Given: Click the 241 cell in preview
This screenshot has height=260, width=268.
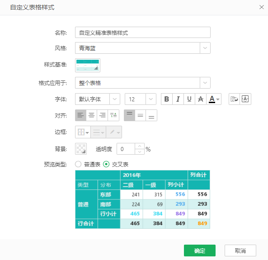Looking at the screenshot, I should pyautogui.click(x=132, y=194).
